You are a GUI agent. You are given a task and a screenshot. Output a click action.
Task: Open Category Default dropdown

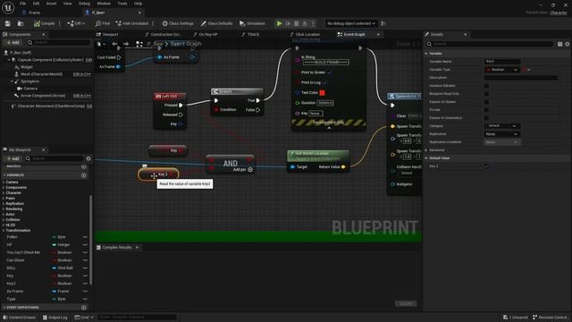click(502, 126)
